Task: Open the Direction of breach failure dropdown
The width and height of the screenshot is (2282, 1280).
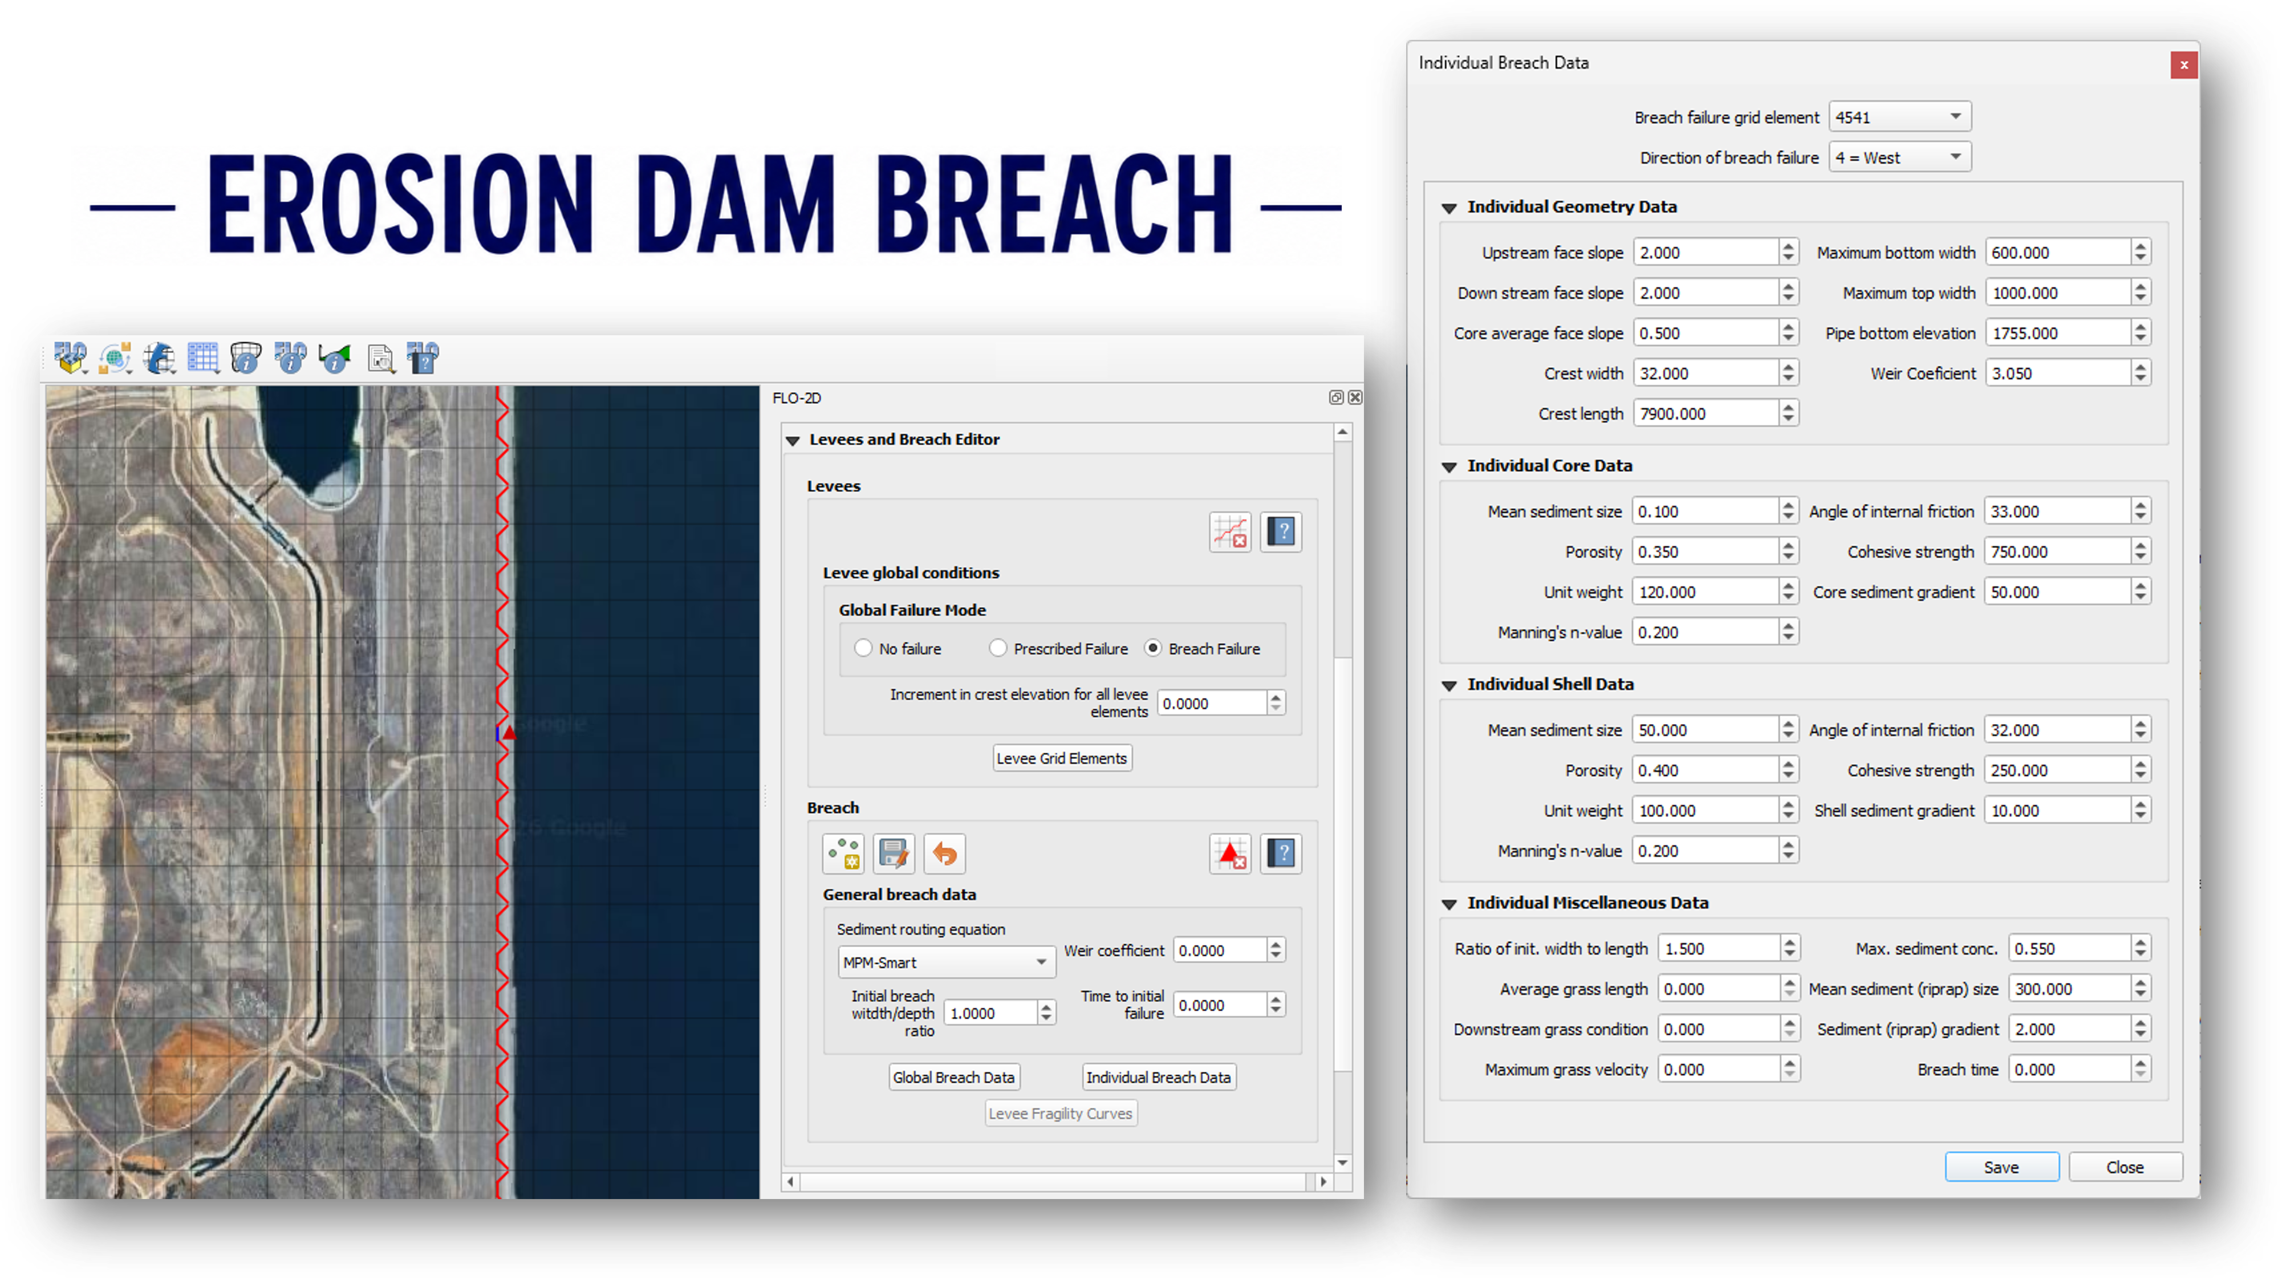Action: [x=1899, y=158]
